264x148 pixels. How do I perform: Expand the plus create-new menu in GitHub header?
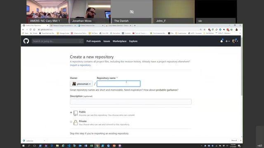point(227,41)
